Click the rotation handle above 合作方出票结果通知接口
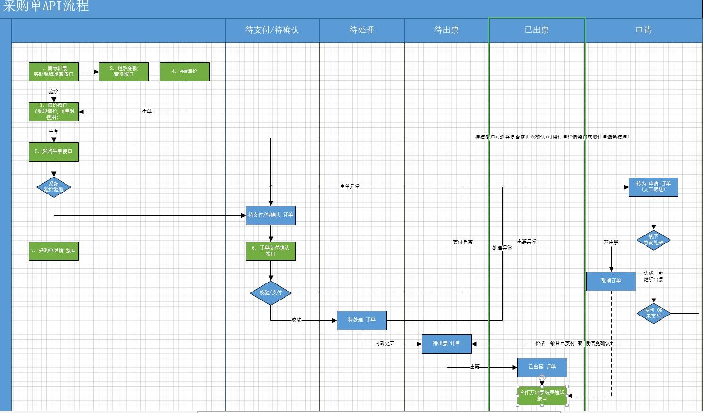This screenshot has width=703, height=413. (542, 378)
